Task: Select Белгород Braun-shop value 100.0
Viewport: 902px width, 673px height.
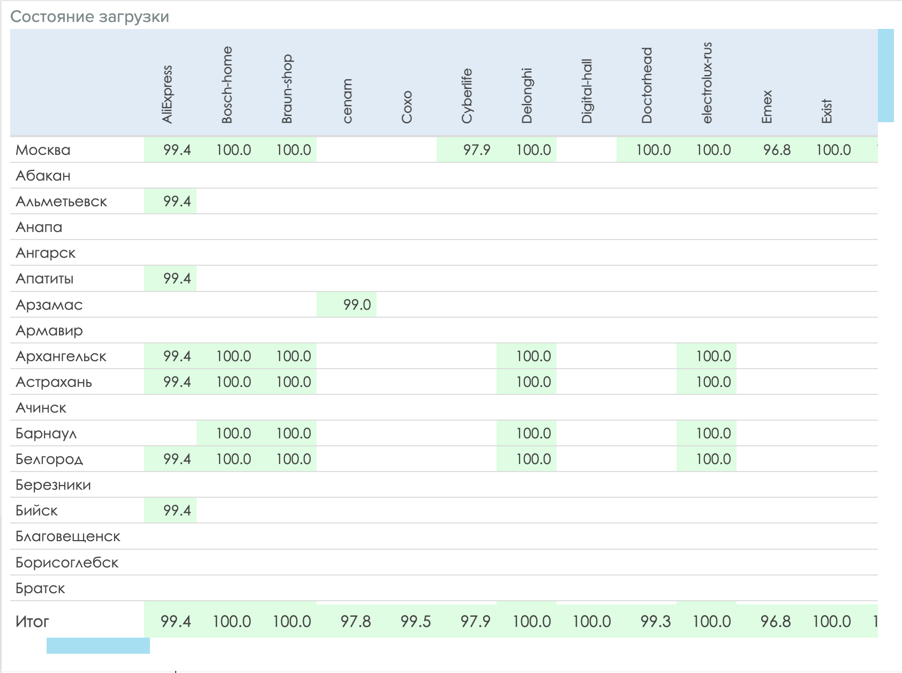Action: [x=294, y=459]
